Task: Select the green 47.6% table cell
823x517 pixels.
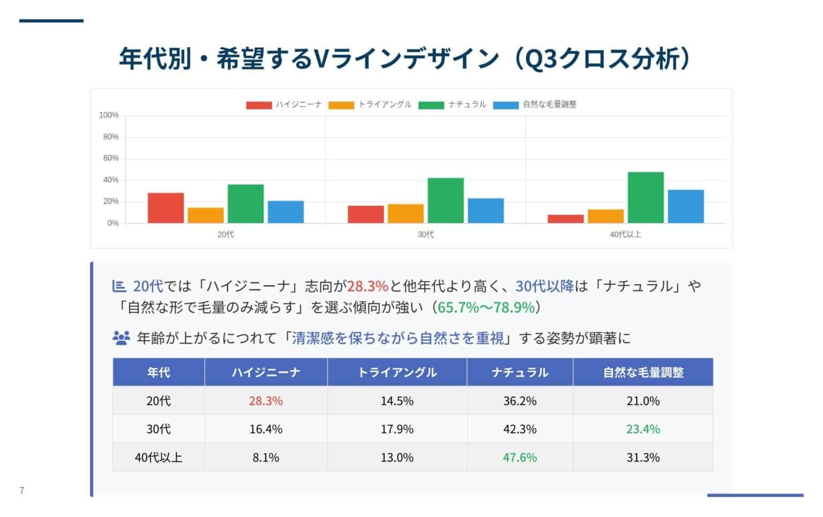Action: (520, 458)
